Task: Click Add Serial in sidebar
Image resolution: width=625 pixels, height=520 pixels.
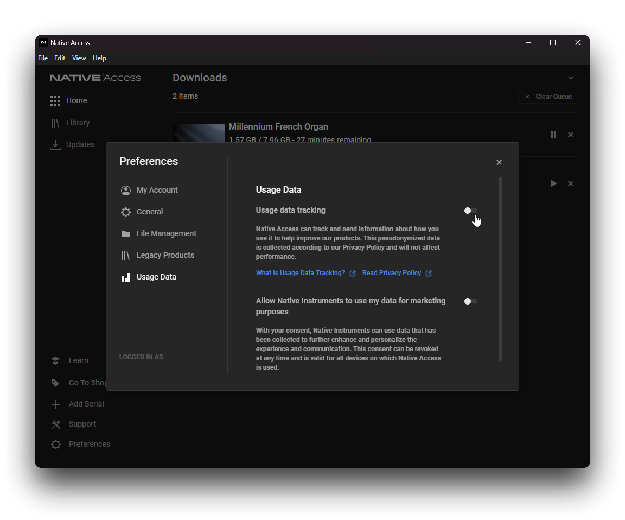Action: coord(78,404)
